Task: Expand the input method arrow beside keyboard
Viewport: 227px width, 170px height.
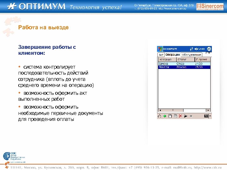Action: (x=210, y=116)
